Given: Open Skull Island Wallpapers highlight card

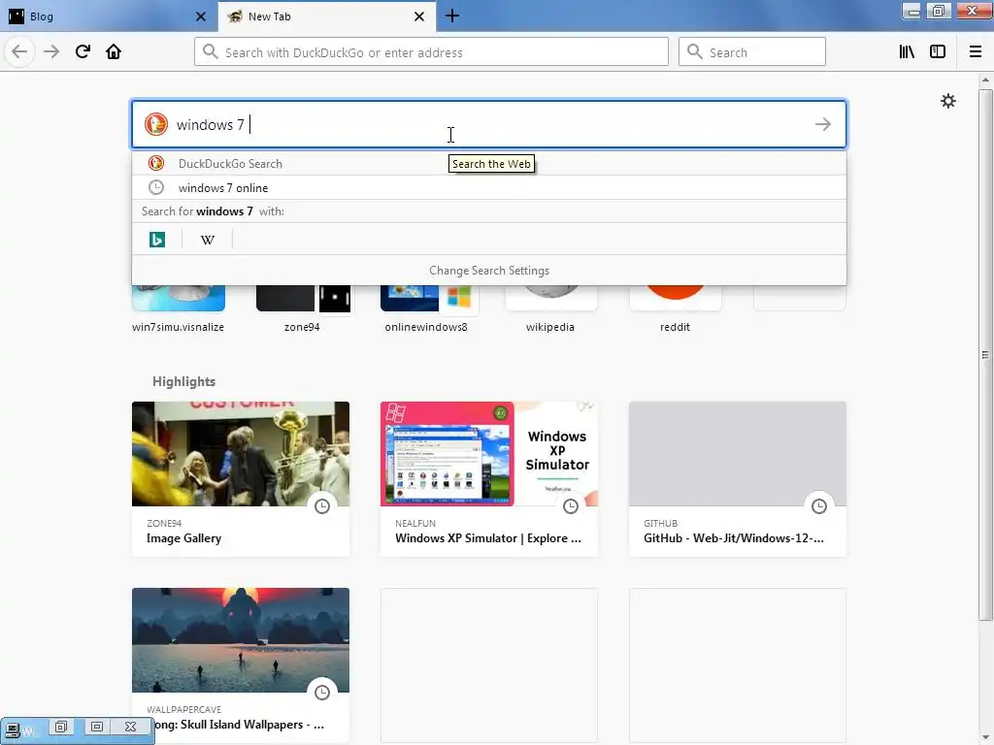Looking at the screenshot, I should click(241, 665).
